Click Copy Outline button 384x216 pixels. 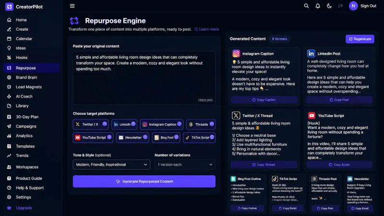(247, 208)
